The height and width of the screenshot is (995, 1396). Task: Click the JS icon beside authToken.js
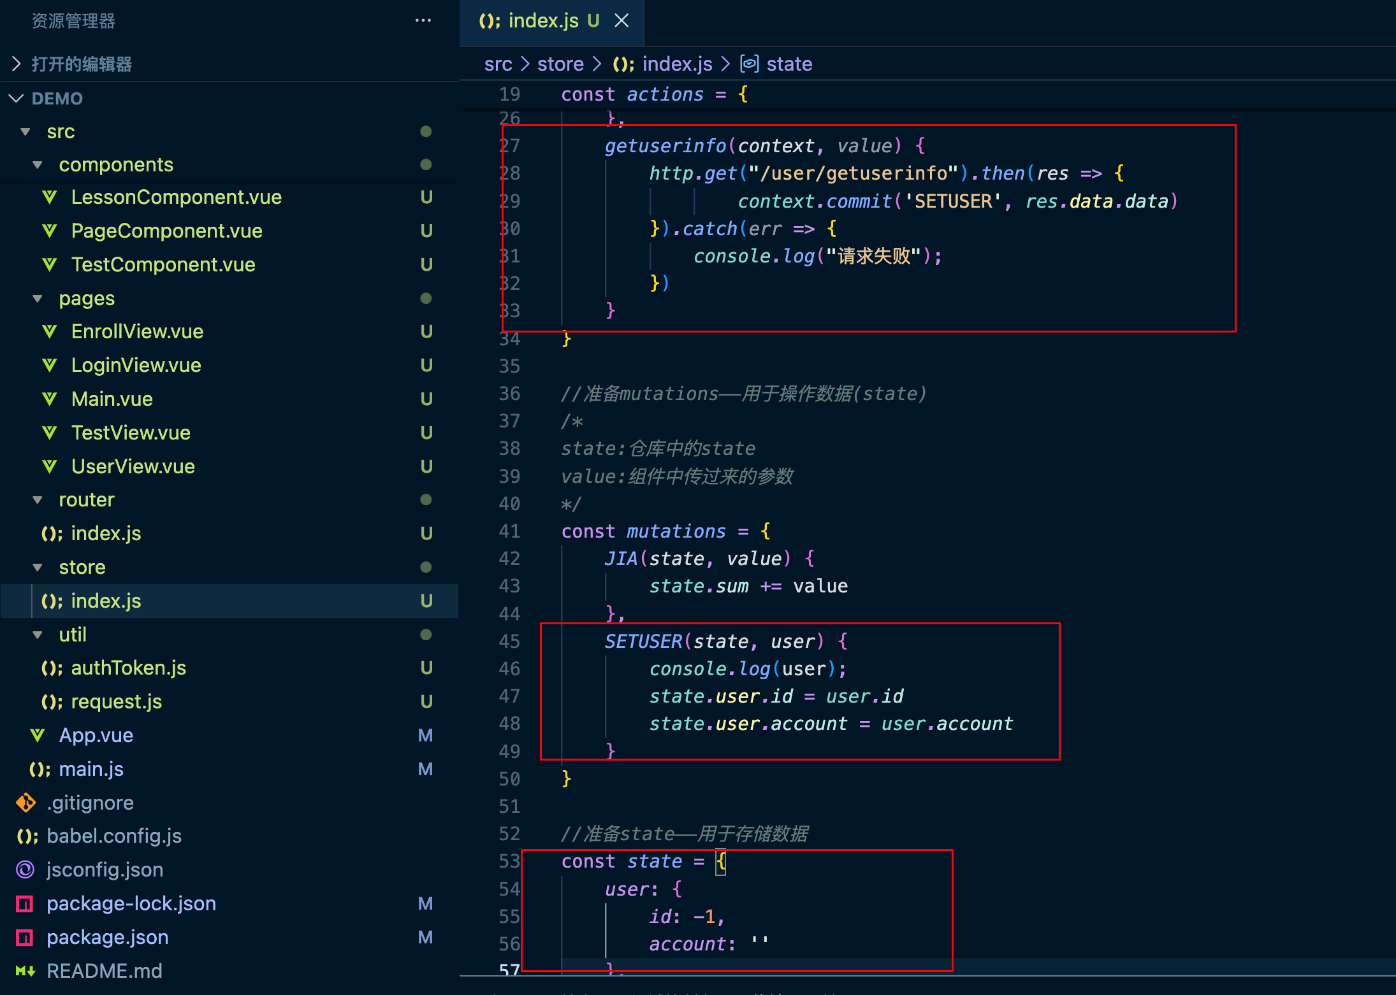pos(52,668)
